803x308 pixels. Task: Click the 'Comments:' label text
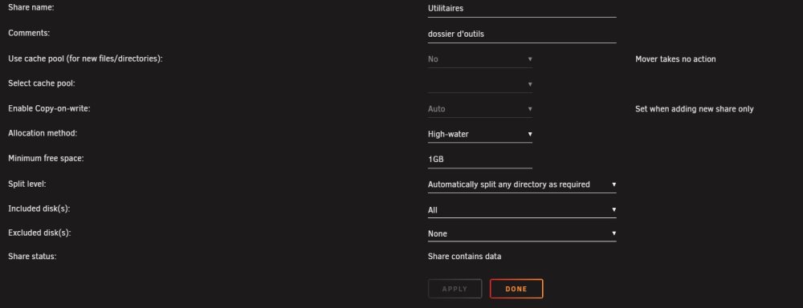tap(29, 33)
